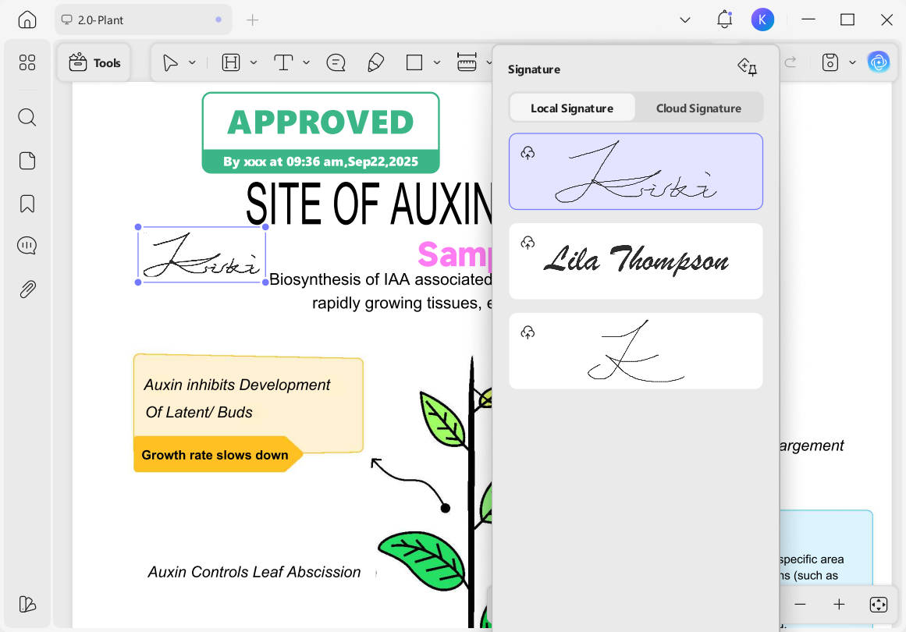Open the Tools menu
This screenshot has width=906, height=632.
[x=94, y=62]
